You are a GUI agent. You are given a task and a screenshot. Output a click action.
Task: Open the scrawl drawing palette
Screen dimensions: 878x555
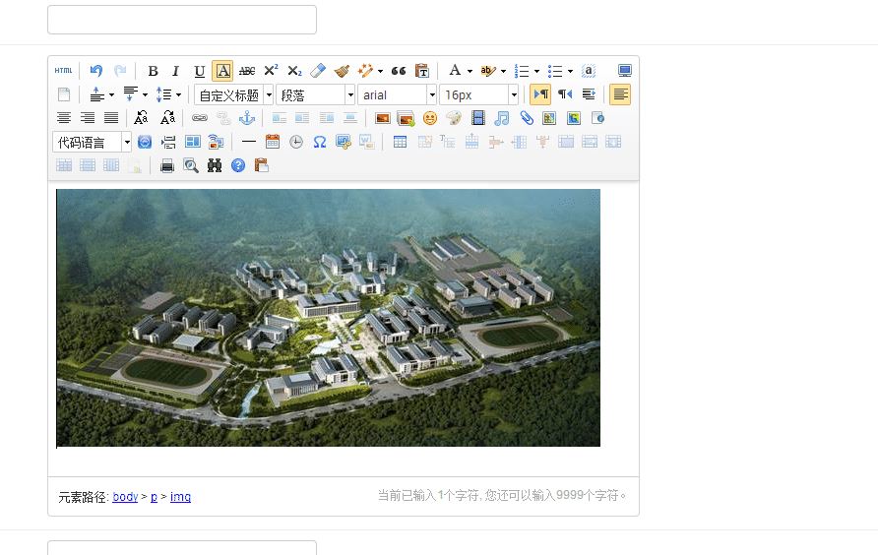click(454, 118)
